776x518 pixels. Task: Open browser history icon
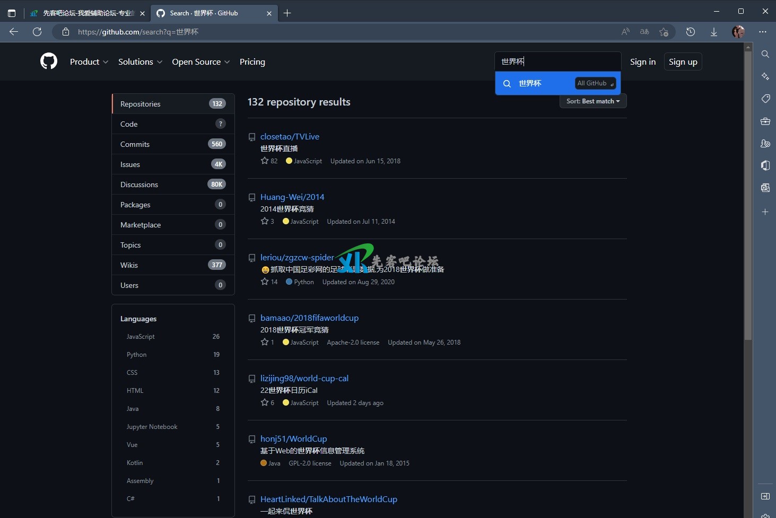(691, 32)
